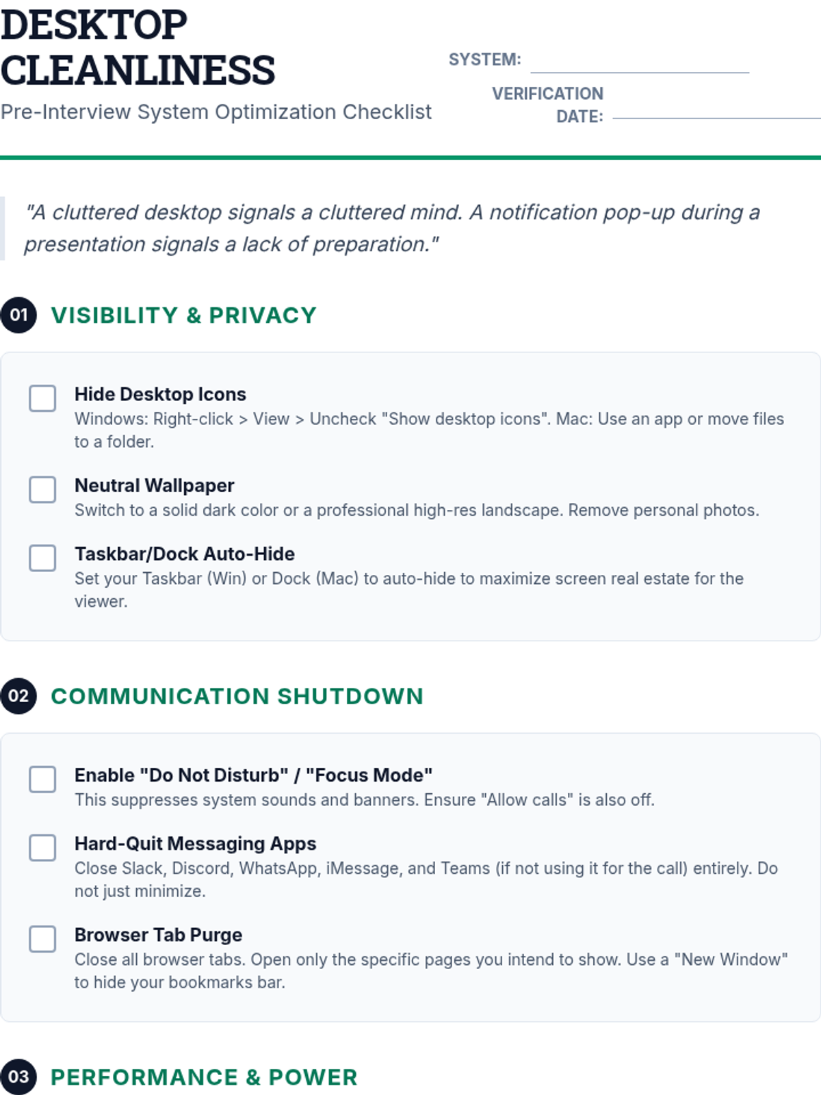This screenshot has height=1095, width=821.
Task: Click the cluttered desktop quote text
Action: click(x=391, y=228)
